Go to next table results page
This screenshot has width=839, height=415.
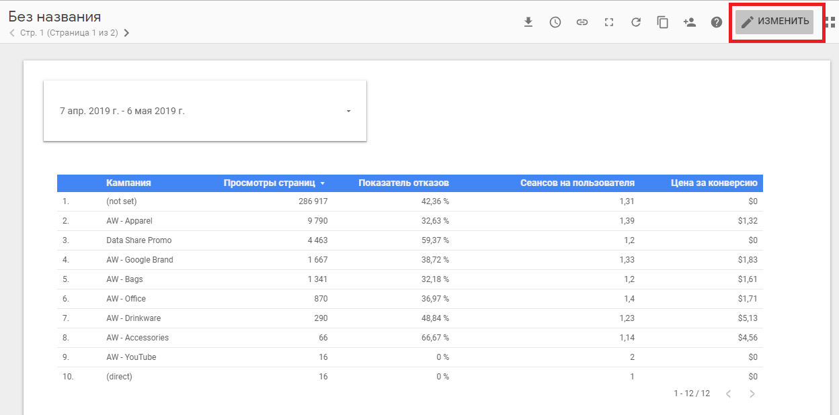pyautogui.click(x=752, y=394)
